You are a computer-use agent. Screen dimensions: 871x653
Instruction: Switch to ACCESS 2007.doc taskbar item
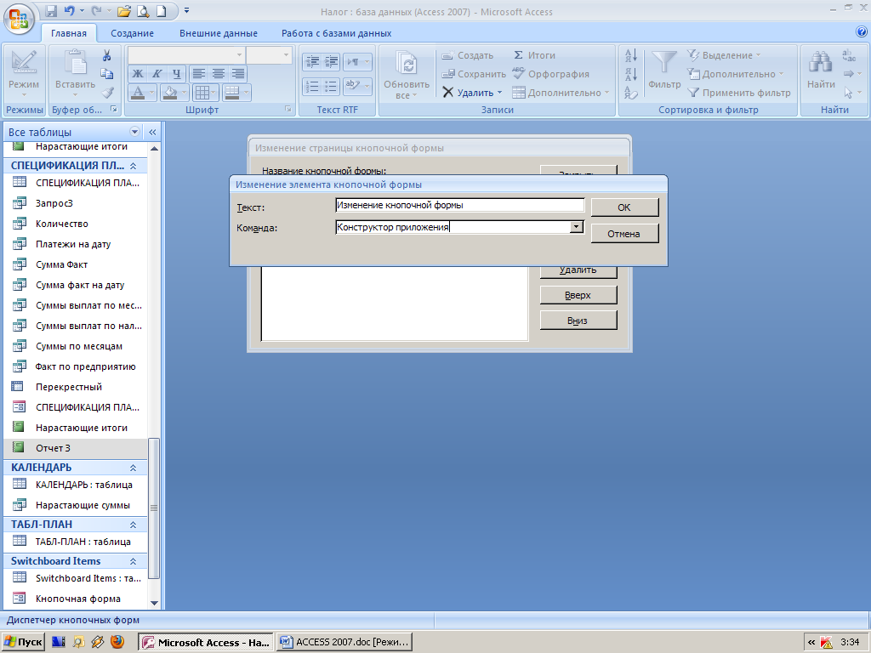pos(345,643)
